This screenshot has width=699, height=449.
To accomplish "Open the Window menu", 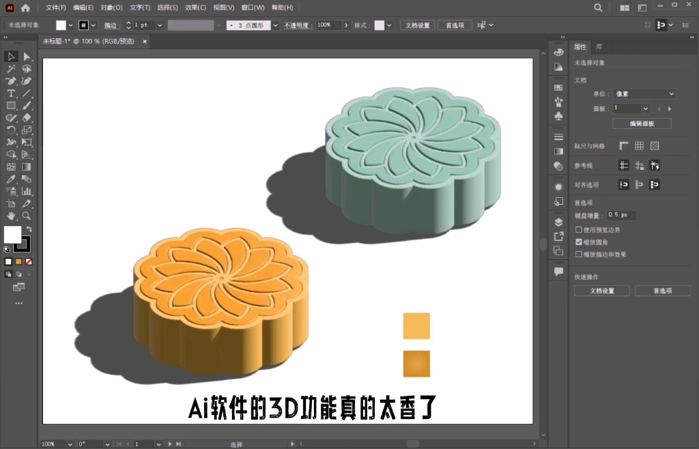I will [x=253, y=8].
